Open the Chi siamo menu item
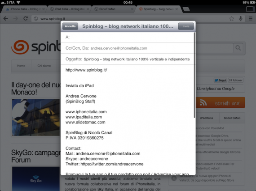Image resolution: width=256 pixels, height=191 pixels. pyautogui.click(x=44, y=66)
